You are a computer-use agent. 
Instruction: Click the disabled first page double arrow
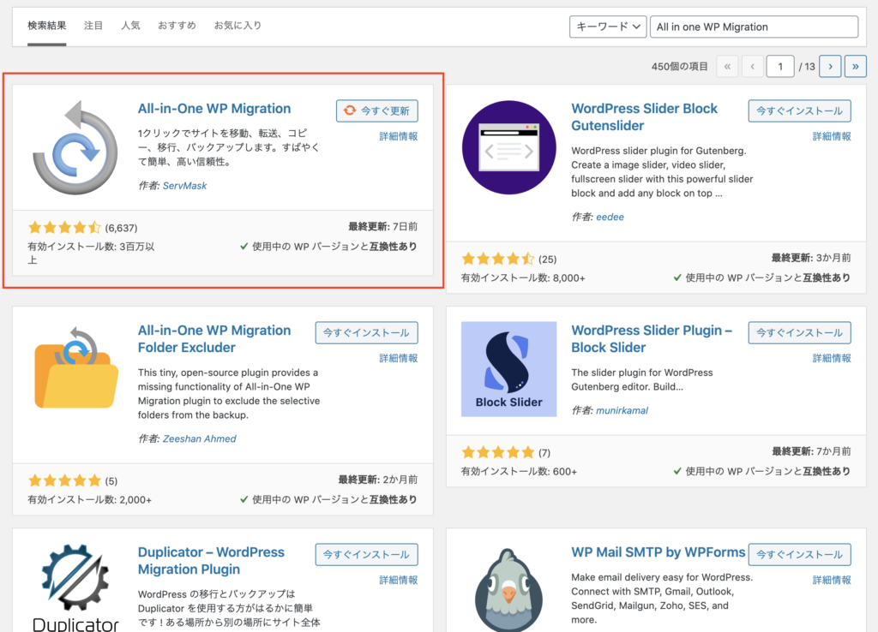click(x=727, y=67)
